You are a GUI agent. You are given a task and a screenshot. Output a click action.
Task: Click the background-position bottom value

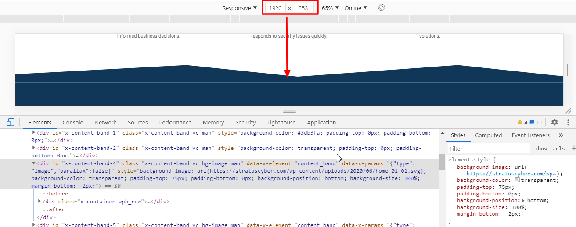click(x=537, y=200)
